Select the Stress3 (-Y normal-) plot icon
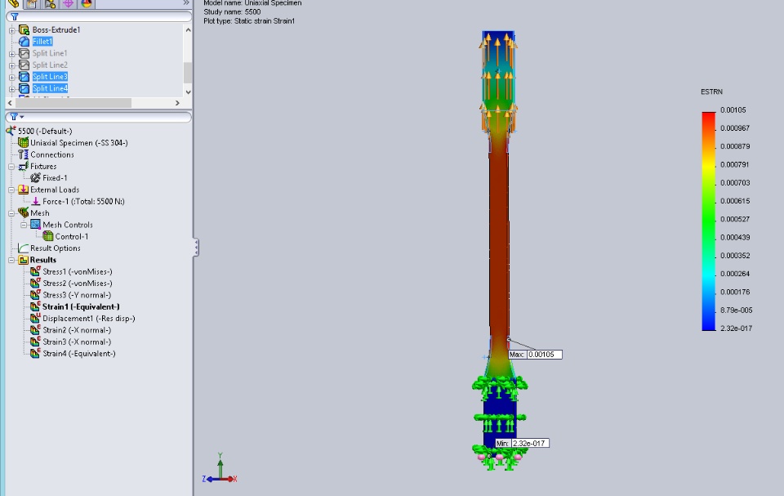This screenshot has height=496, width=784. [35, 295]
